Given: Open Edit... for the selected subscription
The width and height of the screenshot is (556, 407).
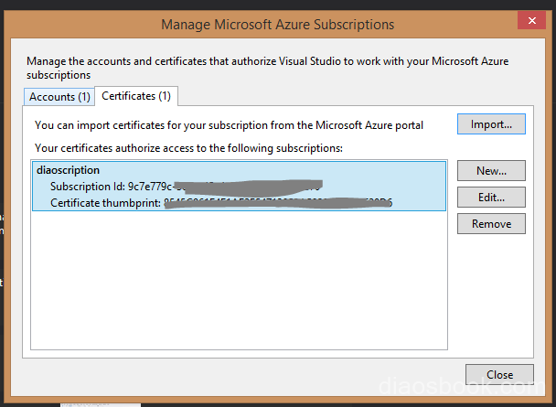Looking at the screenshot, I should (x=491, y=198).
